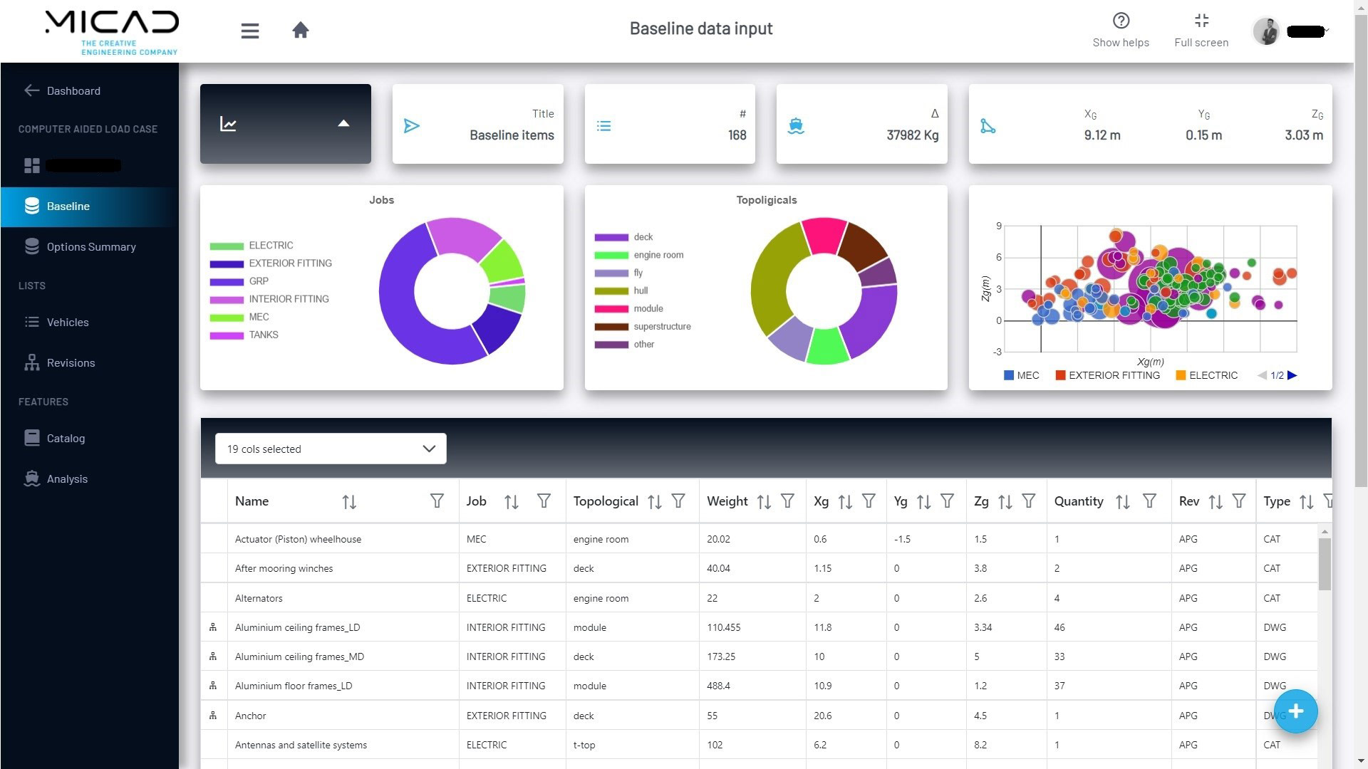Sort the table by Weight
Viewport: 1368px width, 769px height.
pos(764,502)
